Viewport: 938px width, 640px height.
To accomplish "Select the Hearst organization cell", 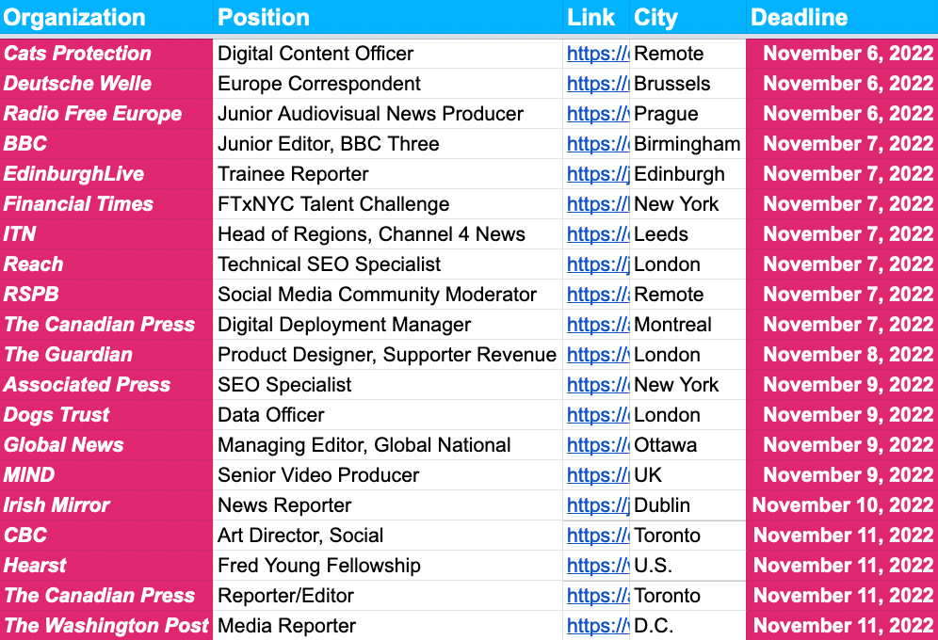I will click(x=106, y=566).
